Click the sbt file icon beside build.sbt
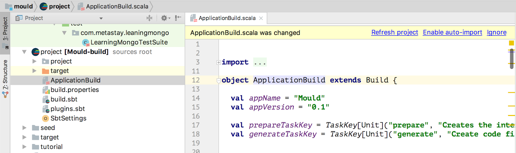This screenshot has height=153, width=516. click(46, 100)
